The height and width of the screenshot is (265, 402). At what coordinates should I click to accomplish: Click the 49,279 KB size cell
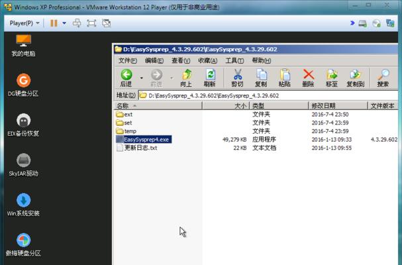(234, 140)
